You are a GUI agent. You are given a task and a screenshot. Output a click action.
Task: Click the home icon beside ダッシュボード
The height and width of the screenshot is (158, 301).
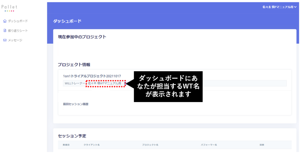[x=5, y=21]
